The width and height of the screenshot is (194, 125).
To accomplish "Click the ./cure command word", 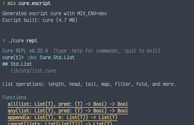I will [x=16, y=41].
